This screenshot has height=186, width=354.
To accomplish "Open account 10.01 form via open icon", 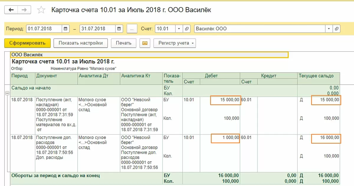I will pyautogui.click(x=187, y=29).
